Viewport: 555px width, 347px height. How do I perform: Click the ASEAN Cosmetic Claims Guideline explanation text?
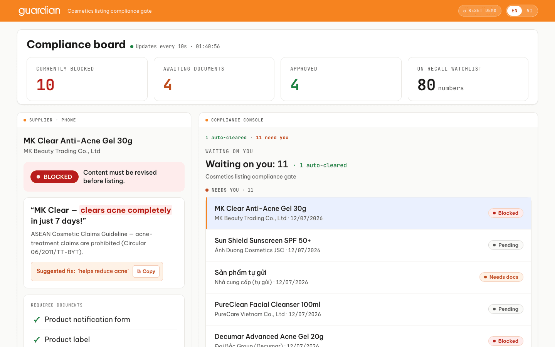(x=92, y=243)
